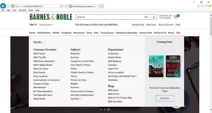This screenshot has height=113, width=212.
Task: Click the Sign In link
Action: pyautogui.click(x=33, y=25)
